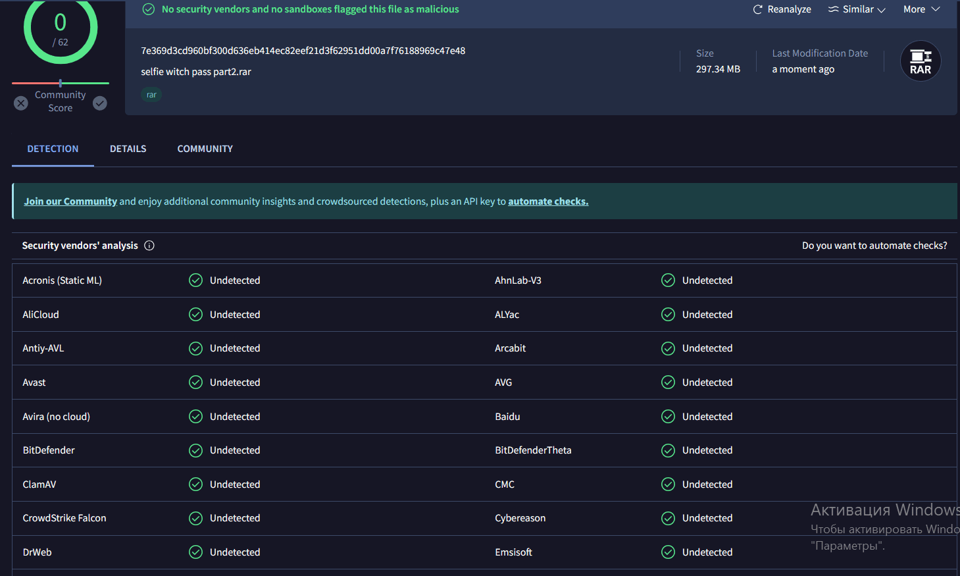Vote the file as harmless with the check icon
960x576 pixels.
pyautogui.click(x=99, y=103)
